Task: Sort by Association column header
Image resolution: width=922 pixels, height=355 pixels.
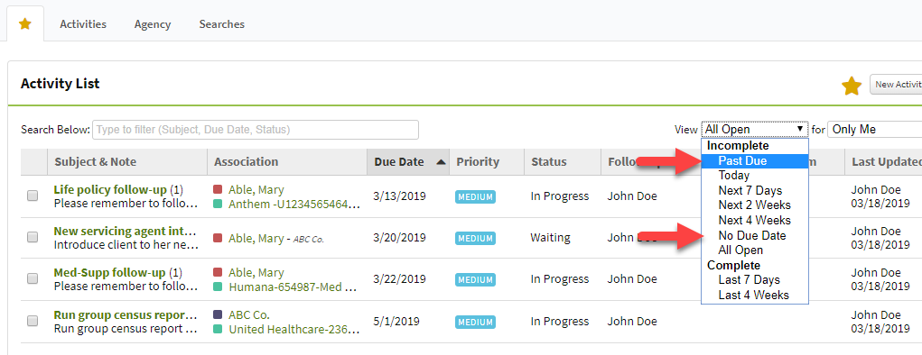Action: tap(287, 162)
